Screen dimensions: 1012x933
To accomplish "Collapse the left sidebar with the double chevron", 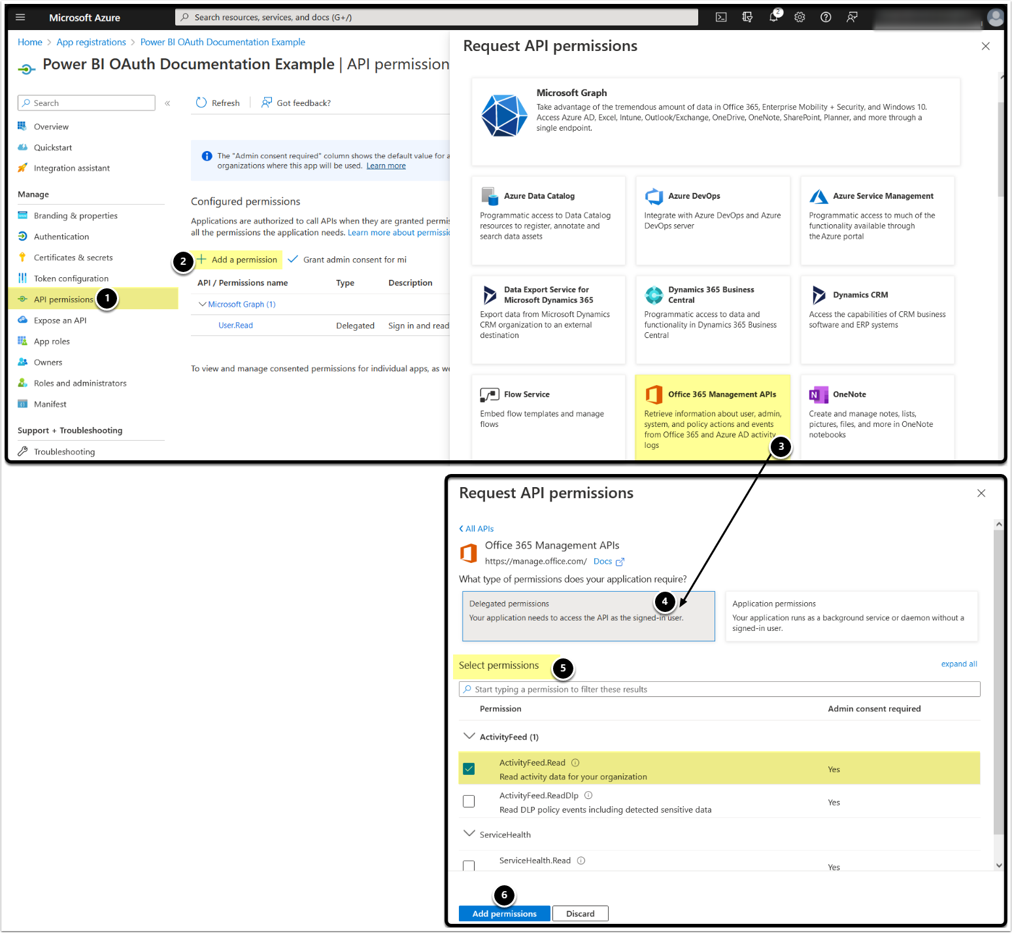I will 167,103.
